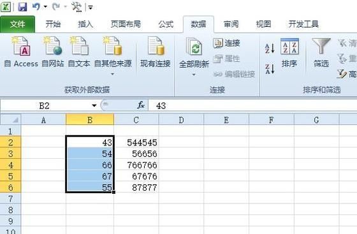Click cell containing 766766
Screen dimensions: 357x234
136,165
